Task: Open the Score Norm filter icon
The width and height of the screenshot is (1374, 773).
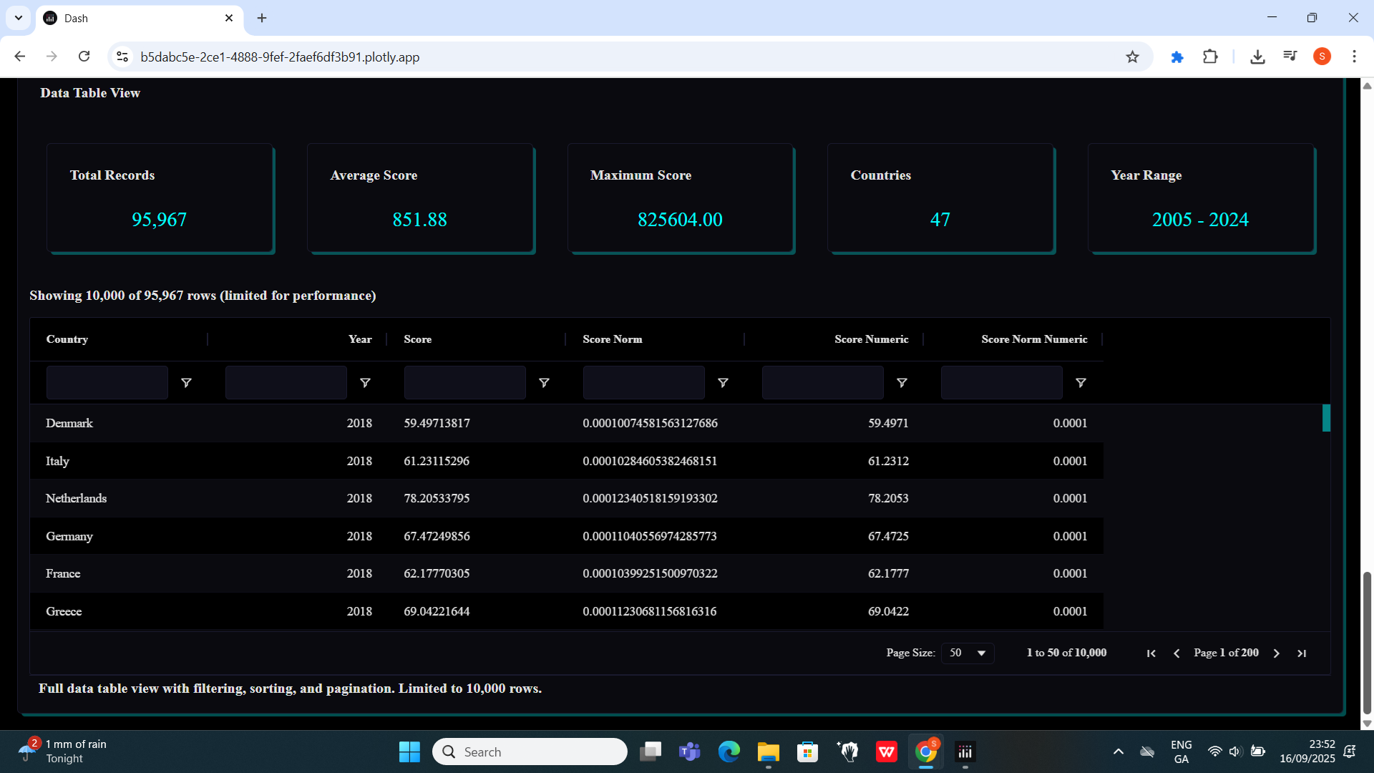Action: [723, 383]
